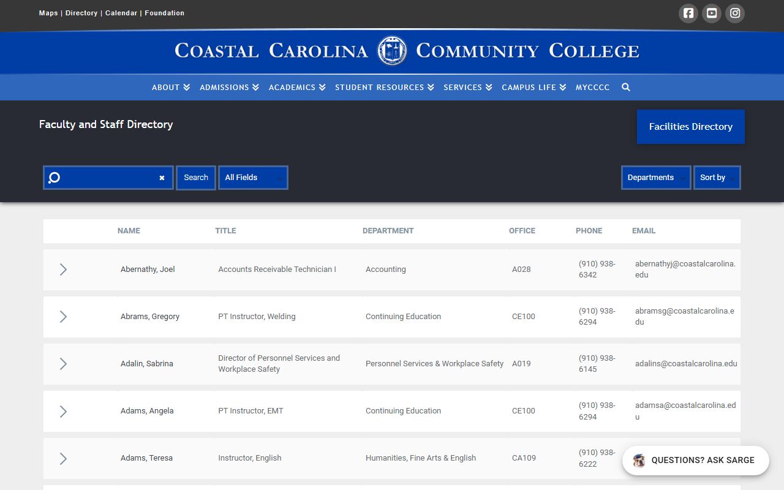Click Personnel Services & Workplace Safety department

pyautogui.click(x=434, y=364)
